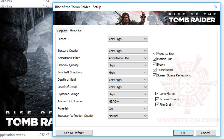Click the 'Texture Quality' label
The image size is (224, 139).
[x=68, y=51]
